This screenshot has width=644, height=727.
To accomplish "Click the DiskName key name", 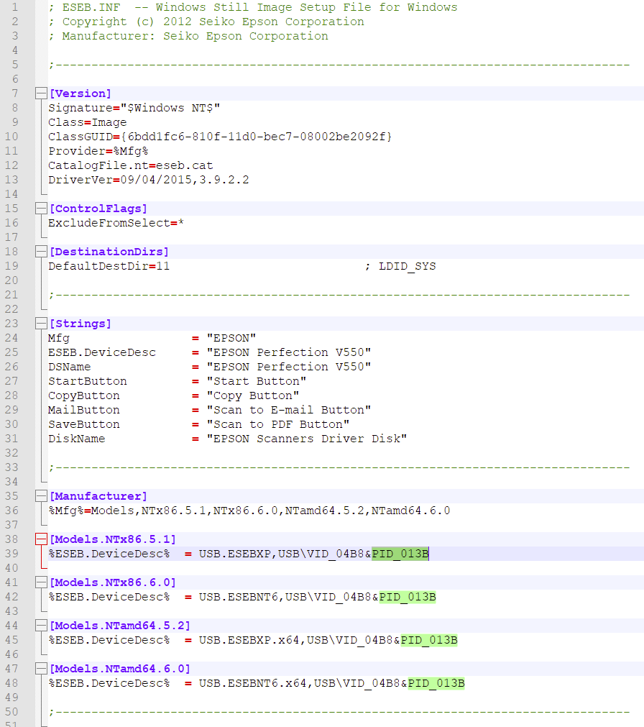I will pos(77,438).
